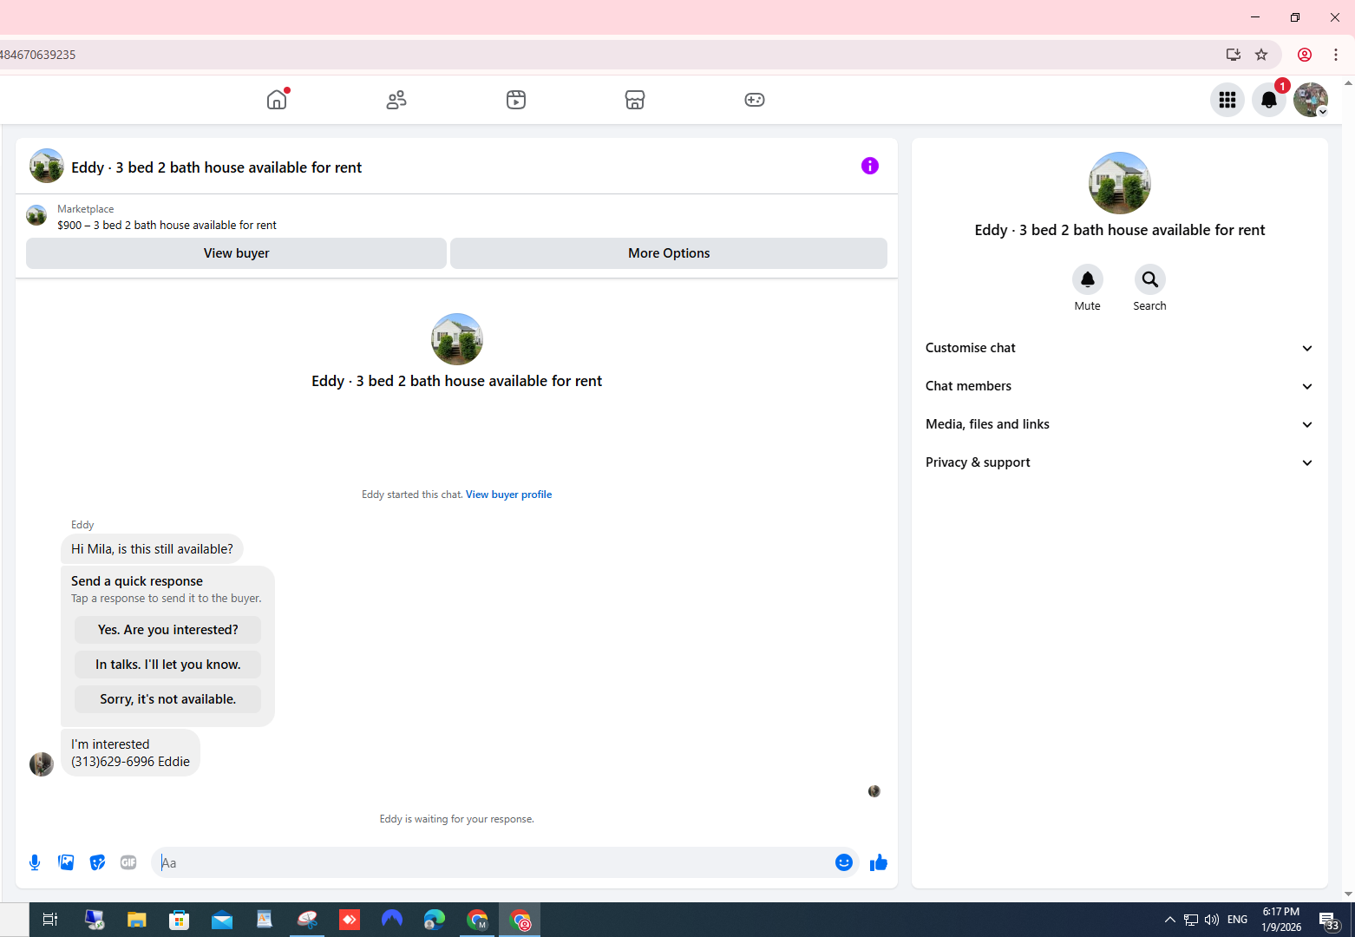Click Eddy's avatar beside the last message
The image size is (1355, 937).
tap(42, 764)
